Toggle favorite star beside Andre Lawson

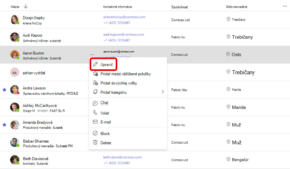click(x=4, y=90)
